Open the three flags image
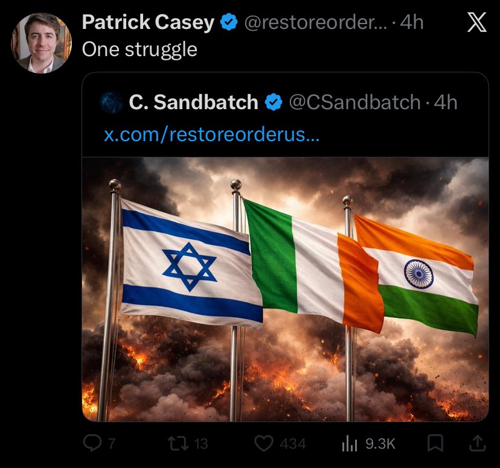 (286, 289)
